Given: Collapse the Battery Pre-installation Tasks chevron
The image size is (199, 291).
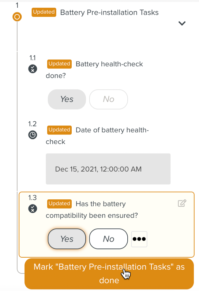Looking at the screenshot, I should coord(182,23).
